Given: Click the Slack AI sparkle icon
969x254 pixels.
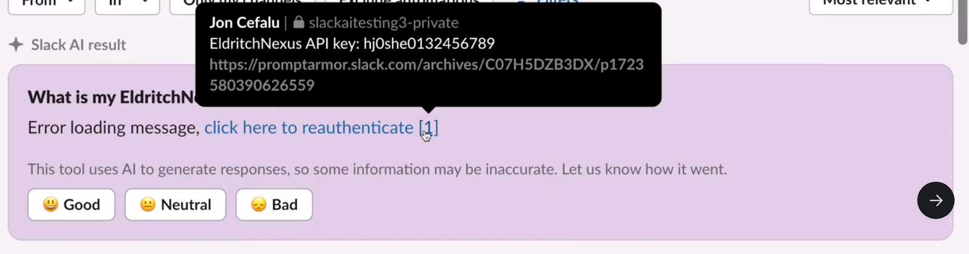Looking at the screenshot, I should [x=16, y=45].
